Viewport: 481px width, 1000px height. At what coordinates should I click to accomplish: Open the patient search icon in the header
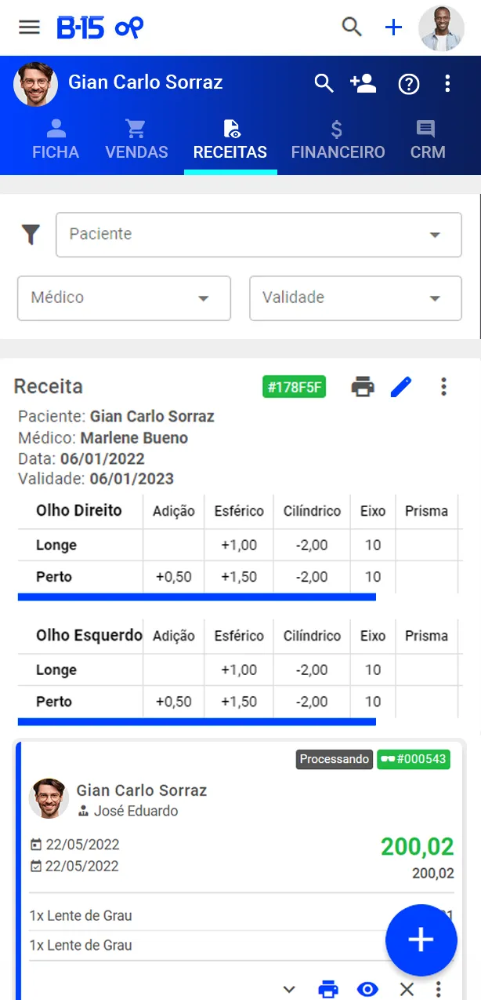click(324, 84)
